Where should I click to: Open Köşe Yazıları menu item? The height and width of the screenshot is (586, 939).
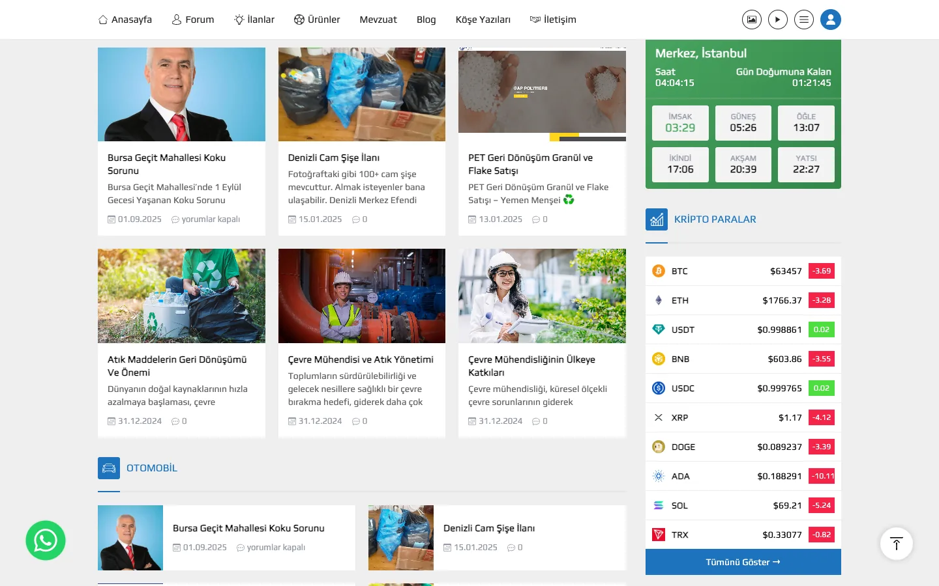click(483, 20)
